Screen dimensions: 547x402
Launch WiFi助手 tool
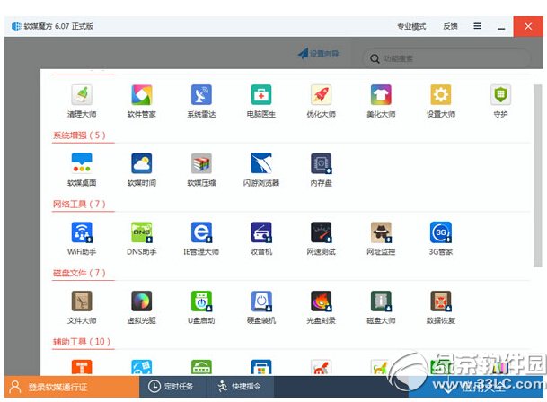click(82, 233)
